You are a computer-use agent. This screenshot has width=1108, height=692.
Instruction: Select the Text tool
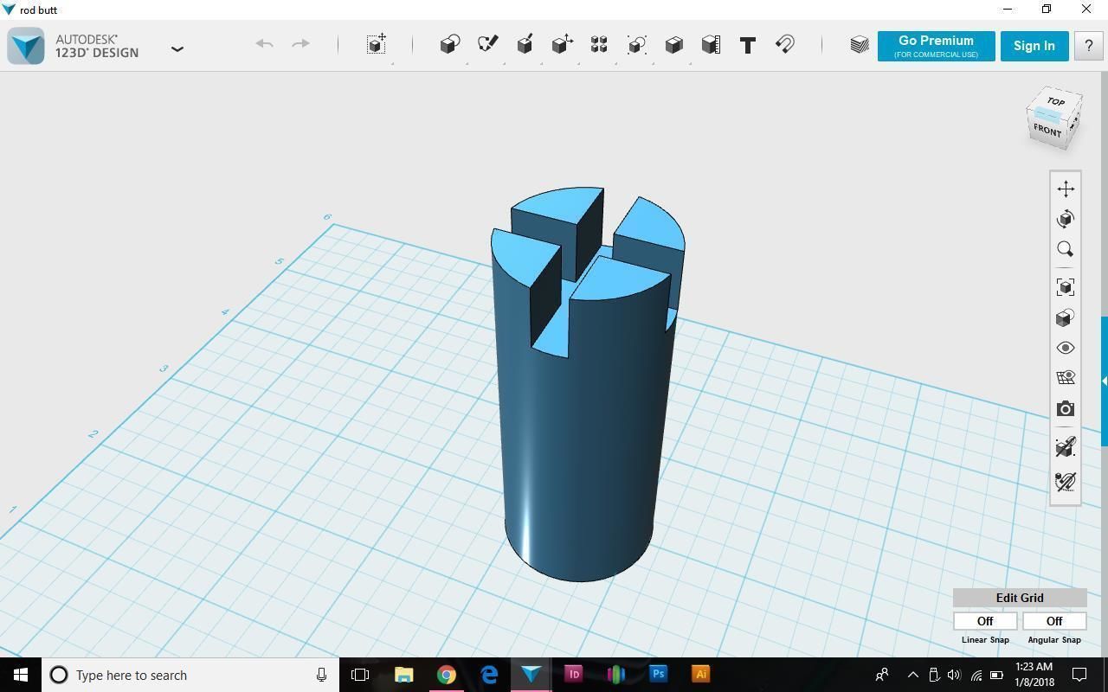(x=748, y=44)
